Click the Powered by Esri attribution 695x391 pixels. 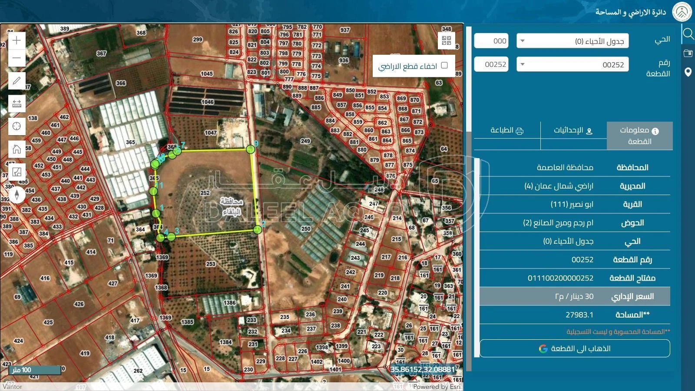[437, 386]
